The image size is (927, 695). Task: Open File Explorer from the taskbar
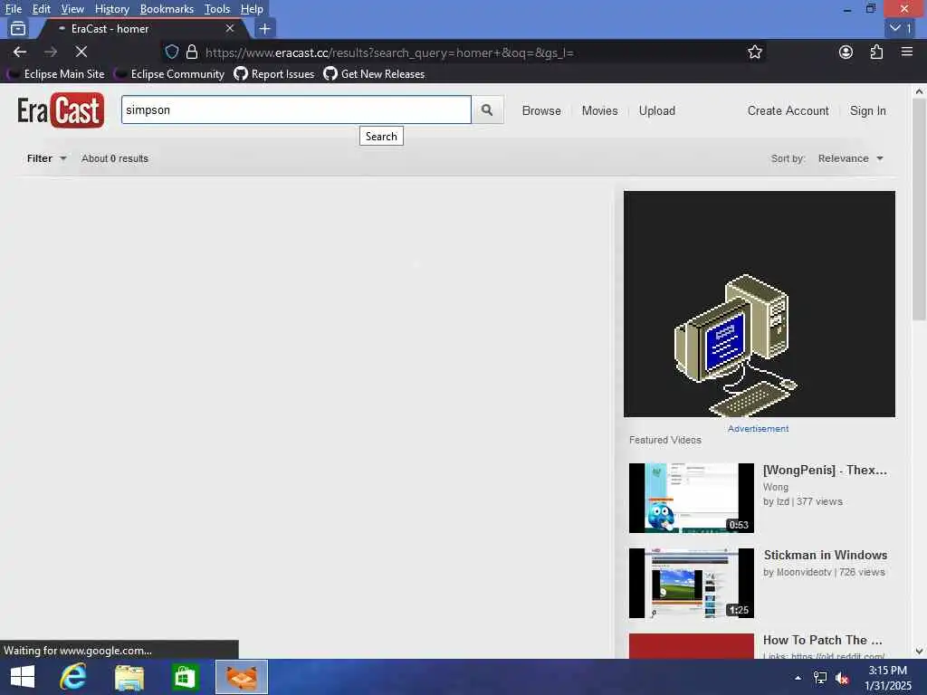point(129,677)
